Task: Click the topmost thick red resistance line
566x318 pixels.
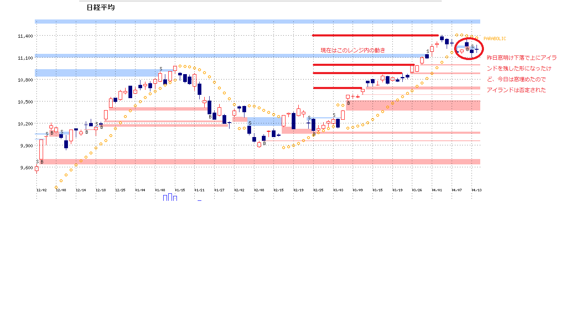Action: click(x=375, y=35)
